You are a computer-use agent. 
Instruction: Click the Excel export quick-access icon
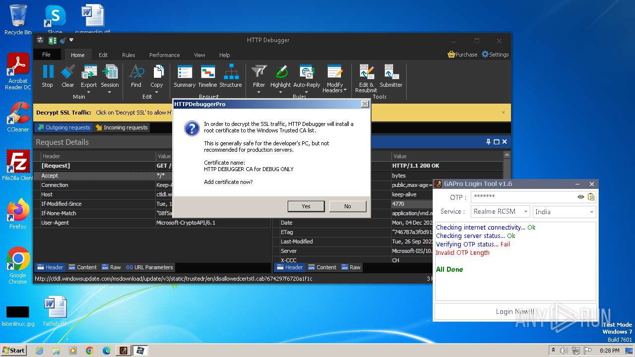[x=52, y=40]
